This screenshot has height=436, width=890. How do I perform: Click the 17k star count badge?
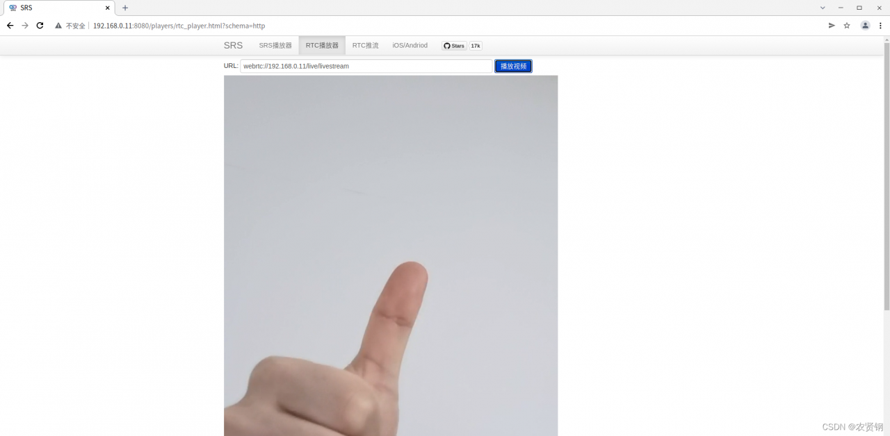pyautogui.click(x=476, y=46)
